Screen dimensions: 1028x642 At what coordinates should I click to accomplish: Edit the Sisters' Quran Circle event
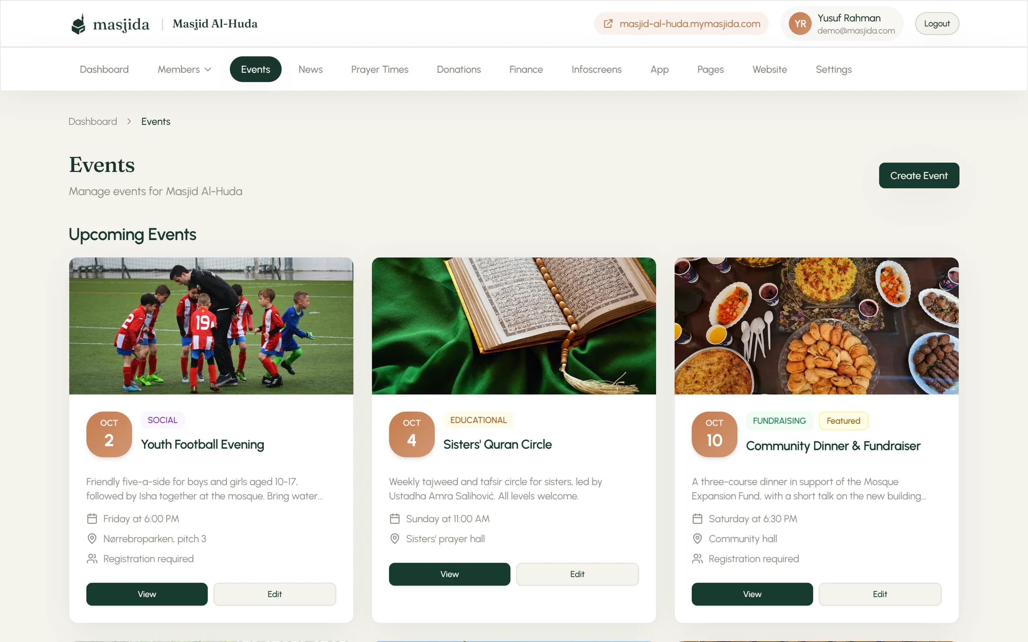(x=577, y=574)
